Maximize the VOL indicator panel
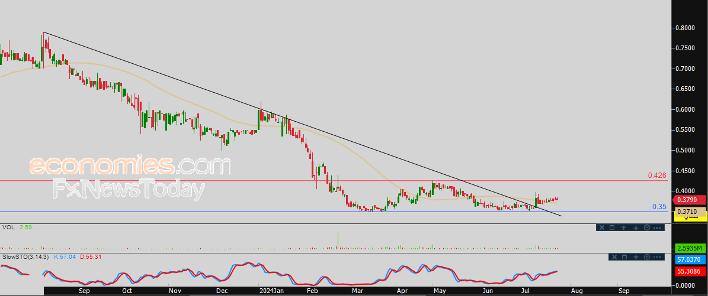 [612, 227]
